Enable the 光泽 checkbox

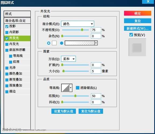tap(7, 68)
